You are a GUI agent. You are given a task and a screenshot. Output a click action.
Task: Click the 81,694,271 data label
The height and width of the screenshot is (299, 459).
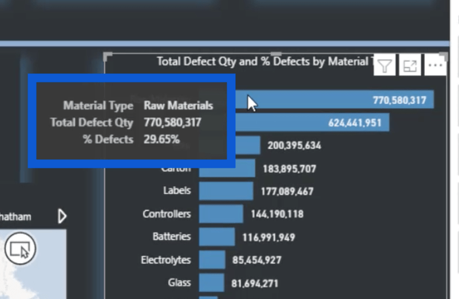click(255, 284)
